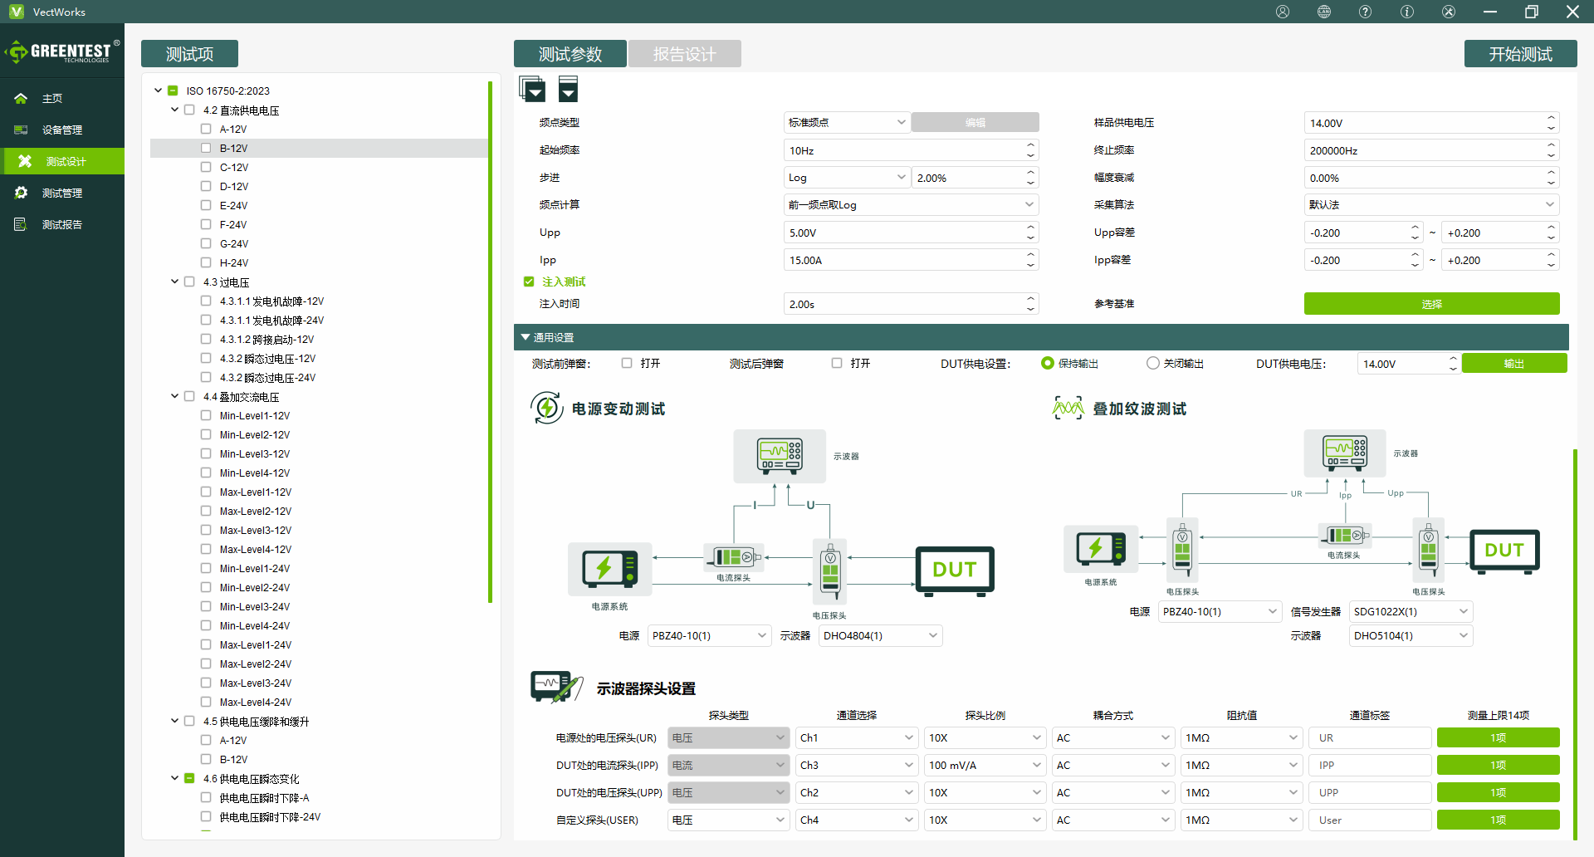This screenshot has height=857, width=1594.
Task: Open the help question mark icon
Action: (1366, 12)
